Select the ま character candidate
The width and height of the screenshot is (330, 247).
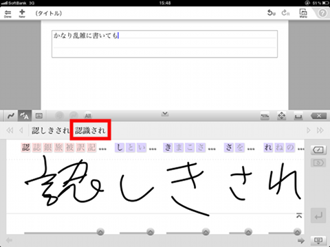coord(179,148)
